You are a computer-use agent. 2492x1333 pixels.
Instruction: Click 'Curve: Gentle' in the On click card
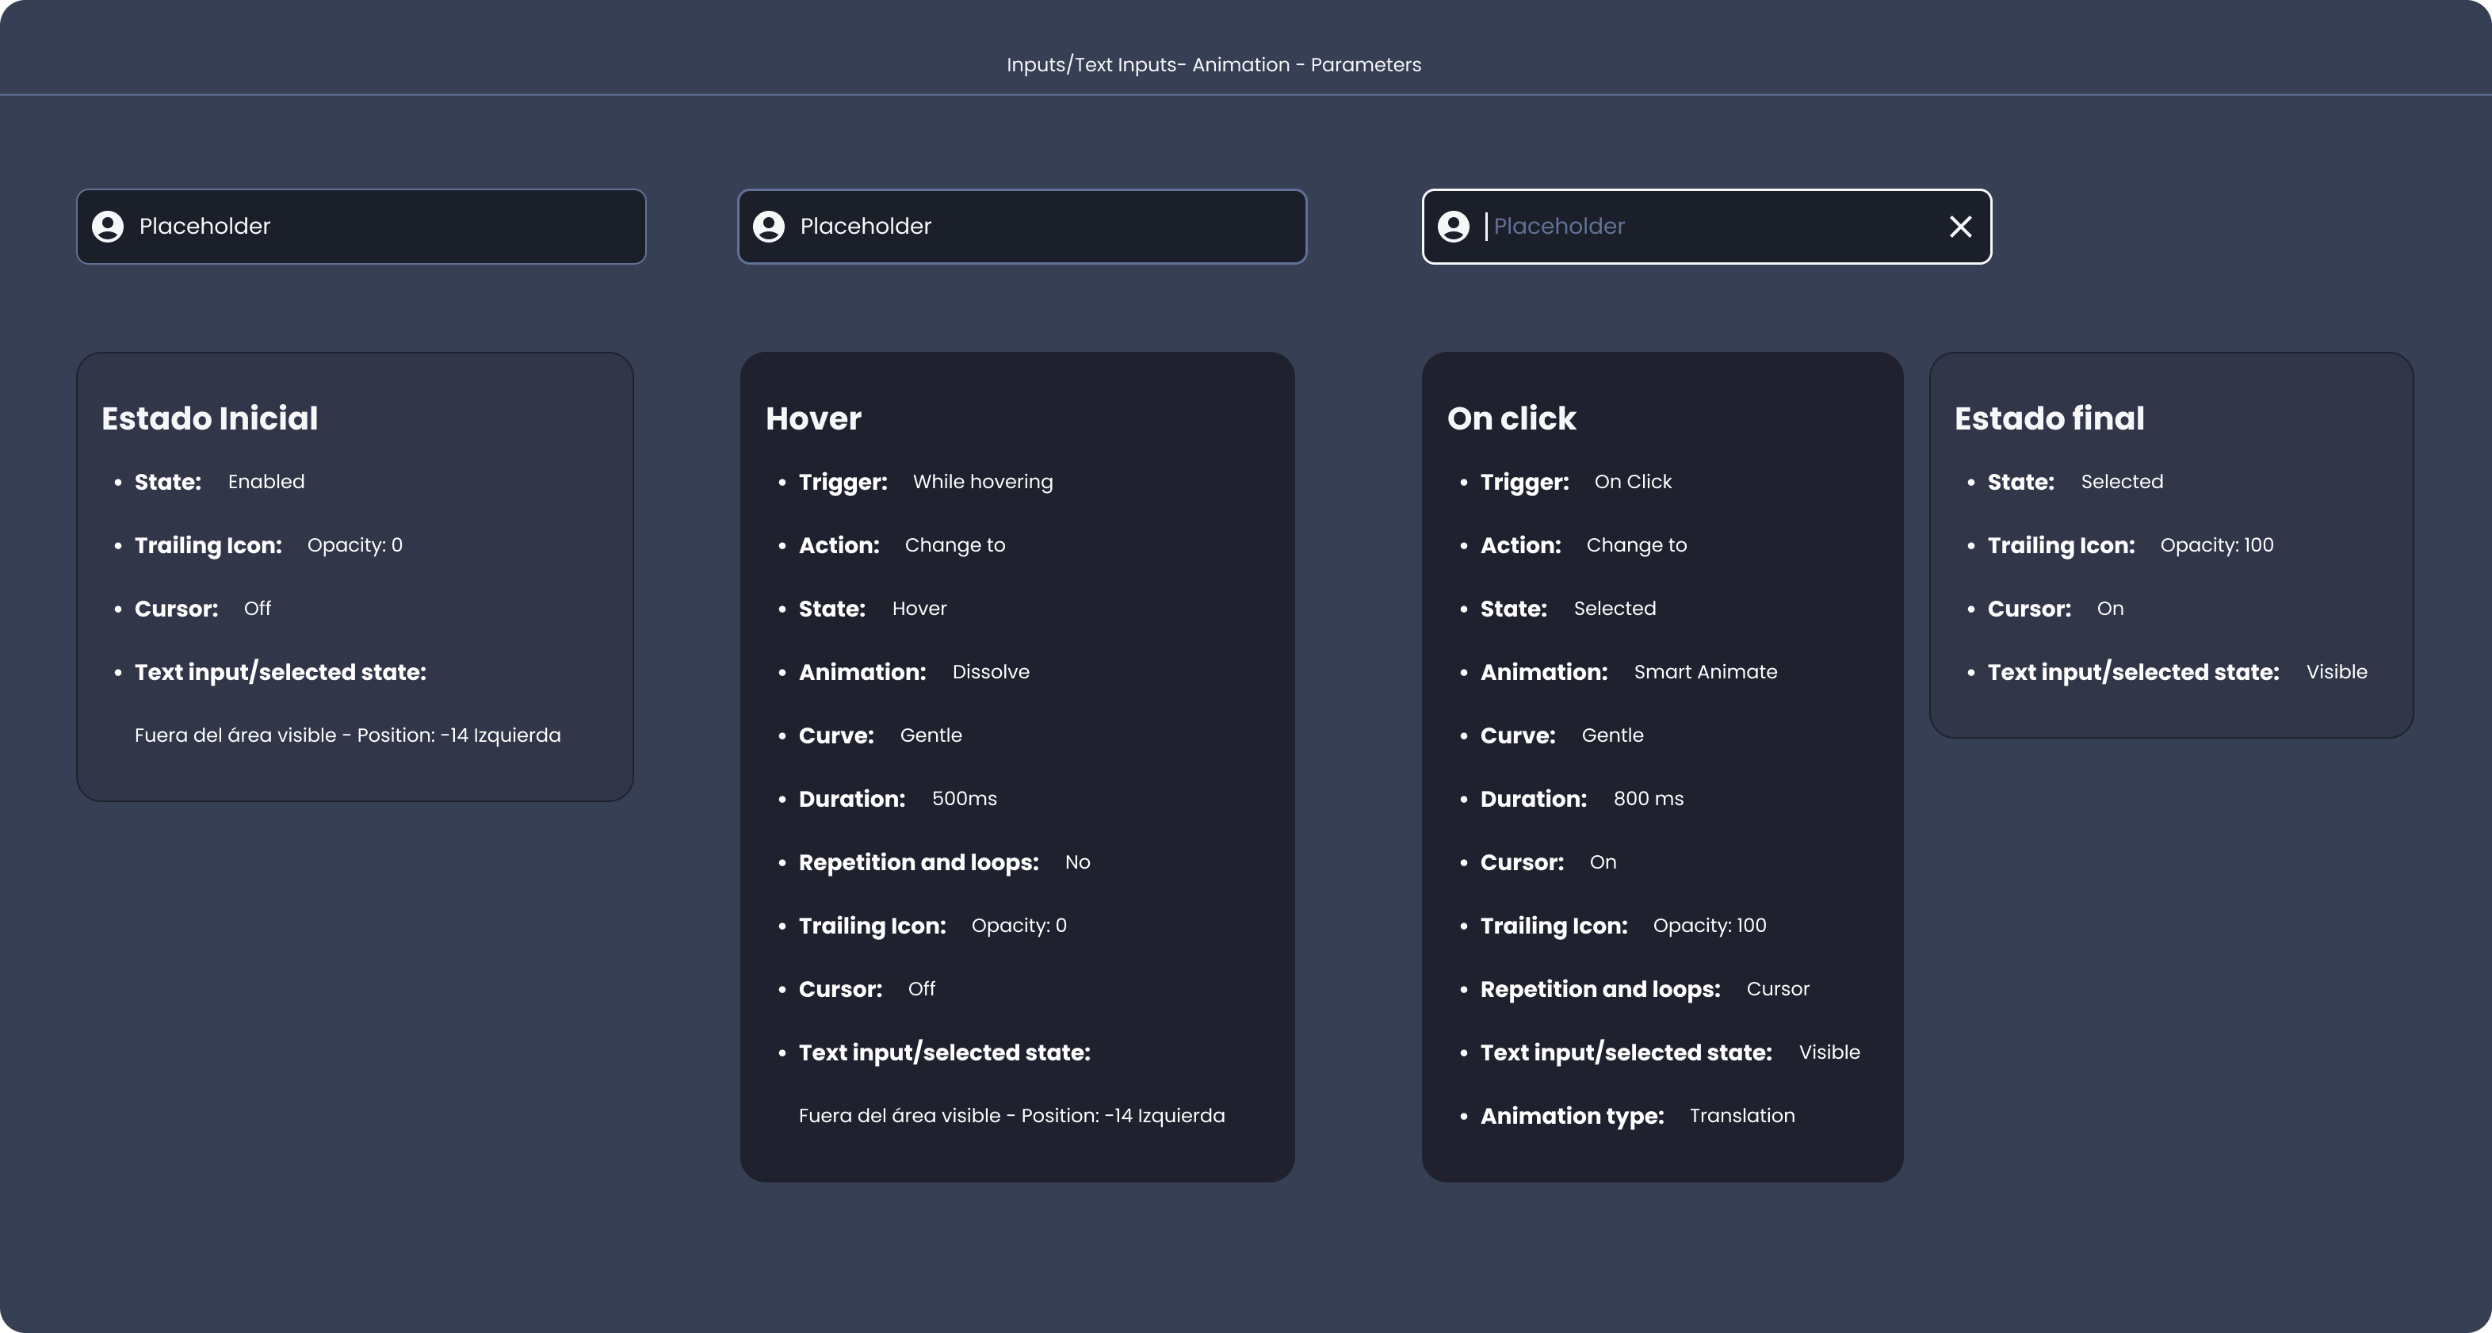1562,735
